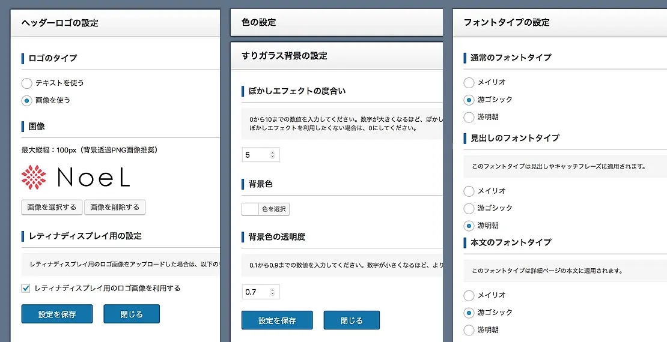Choose メイリオ for the normal font type
This screenshot has width=667, height=342.
469,83
